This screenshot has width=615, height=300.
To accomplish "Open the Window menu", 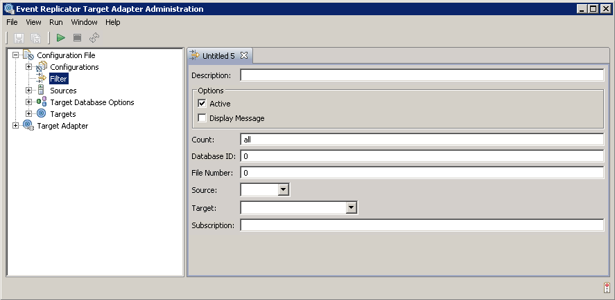I will tap(84, 22).
